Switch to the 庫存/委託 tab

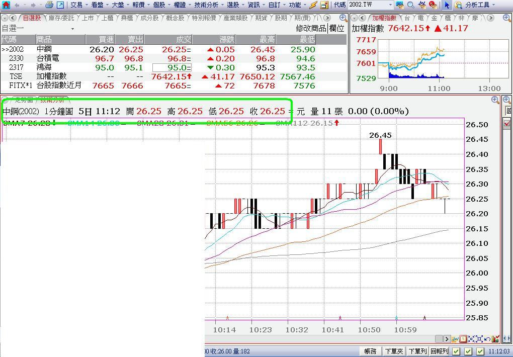click(x=61, y=18)
